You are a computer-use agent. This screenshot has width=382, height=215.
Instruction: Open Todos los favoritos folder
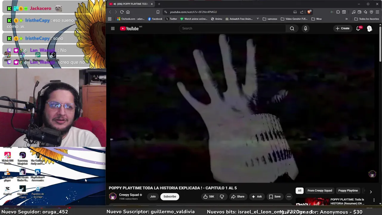[x=366, y=19]
